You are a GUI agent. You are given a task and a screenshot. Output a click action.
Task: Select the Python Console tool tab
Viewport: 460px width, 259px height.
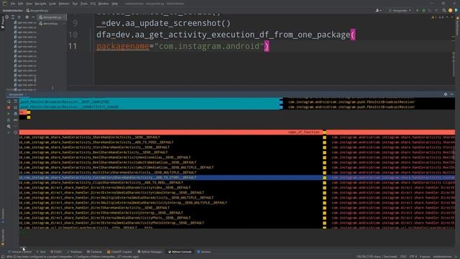(x=180, y=252)
